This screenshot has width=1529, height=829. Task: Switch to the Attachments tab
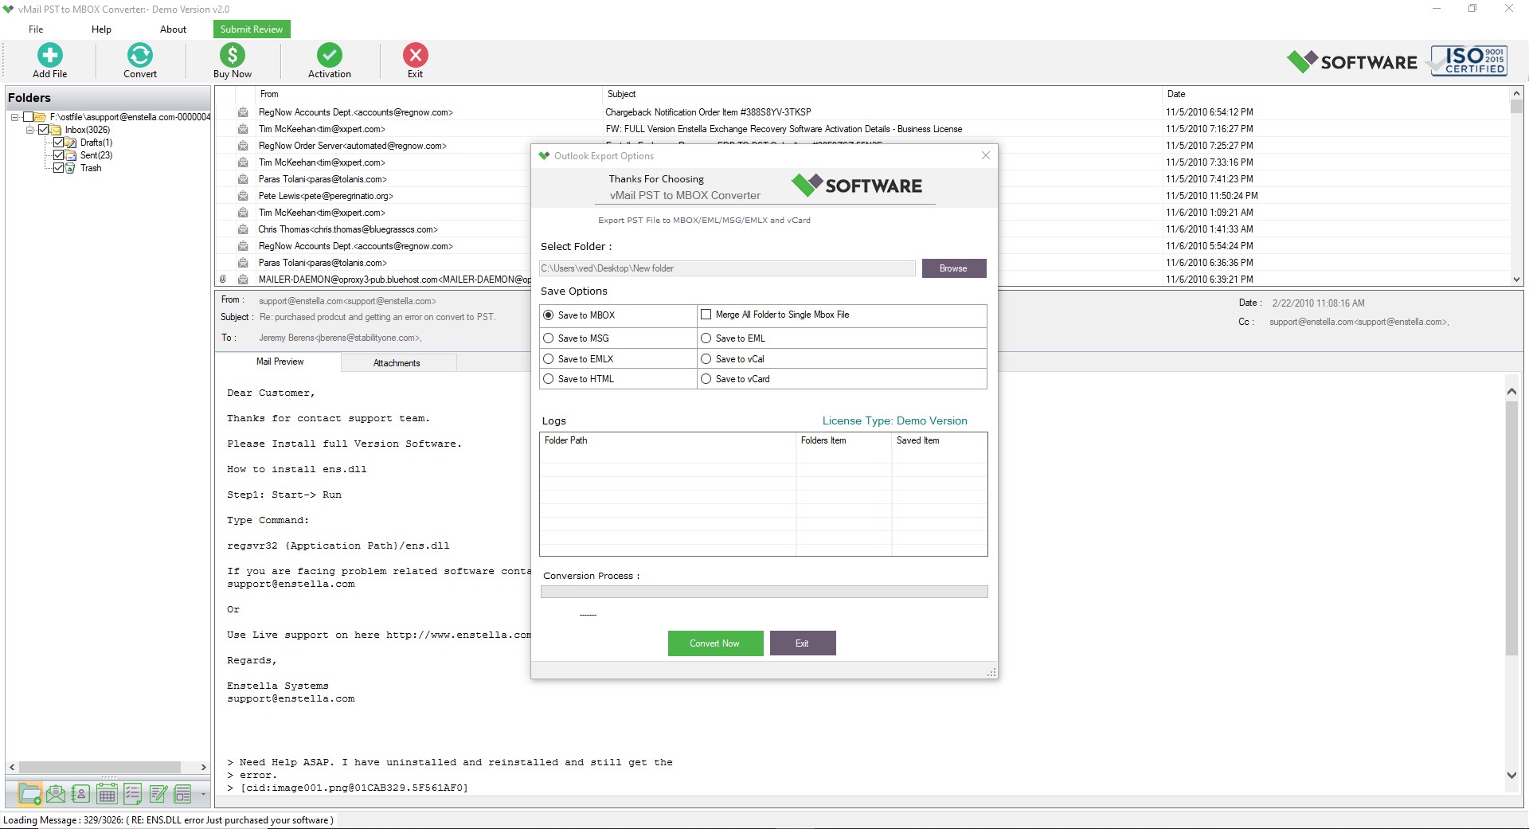(397, 363)
